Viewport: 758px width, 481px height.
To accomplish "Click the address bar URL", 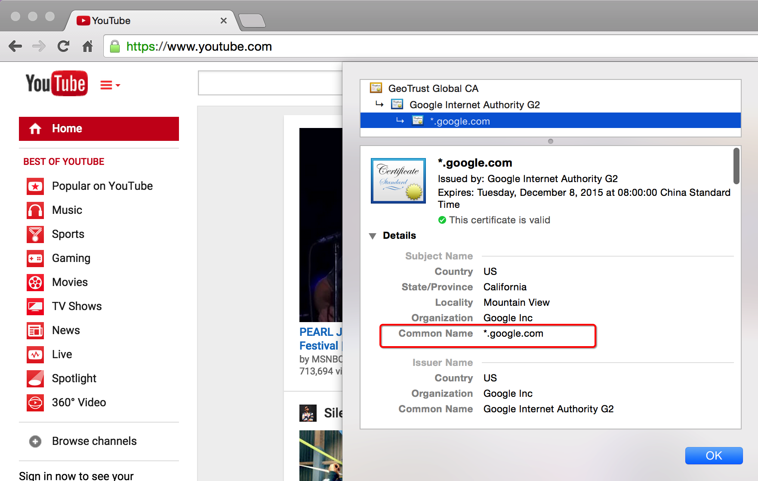I will [x=199, y=46].
